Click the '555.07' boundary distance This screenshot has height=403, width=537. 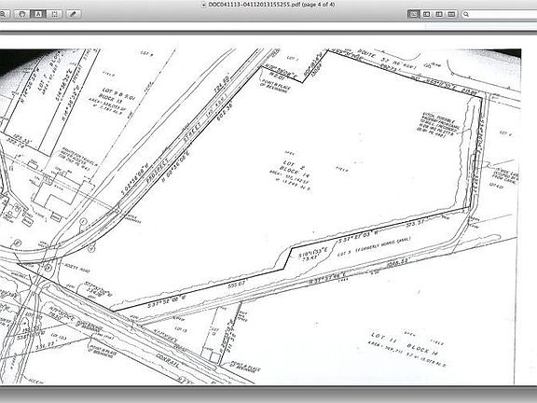237,285
